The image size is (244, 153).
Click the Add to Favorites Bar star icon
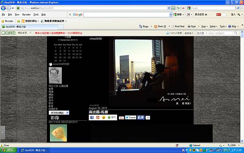(19, 21)
